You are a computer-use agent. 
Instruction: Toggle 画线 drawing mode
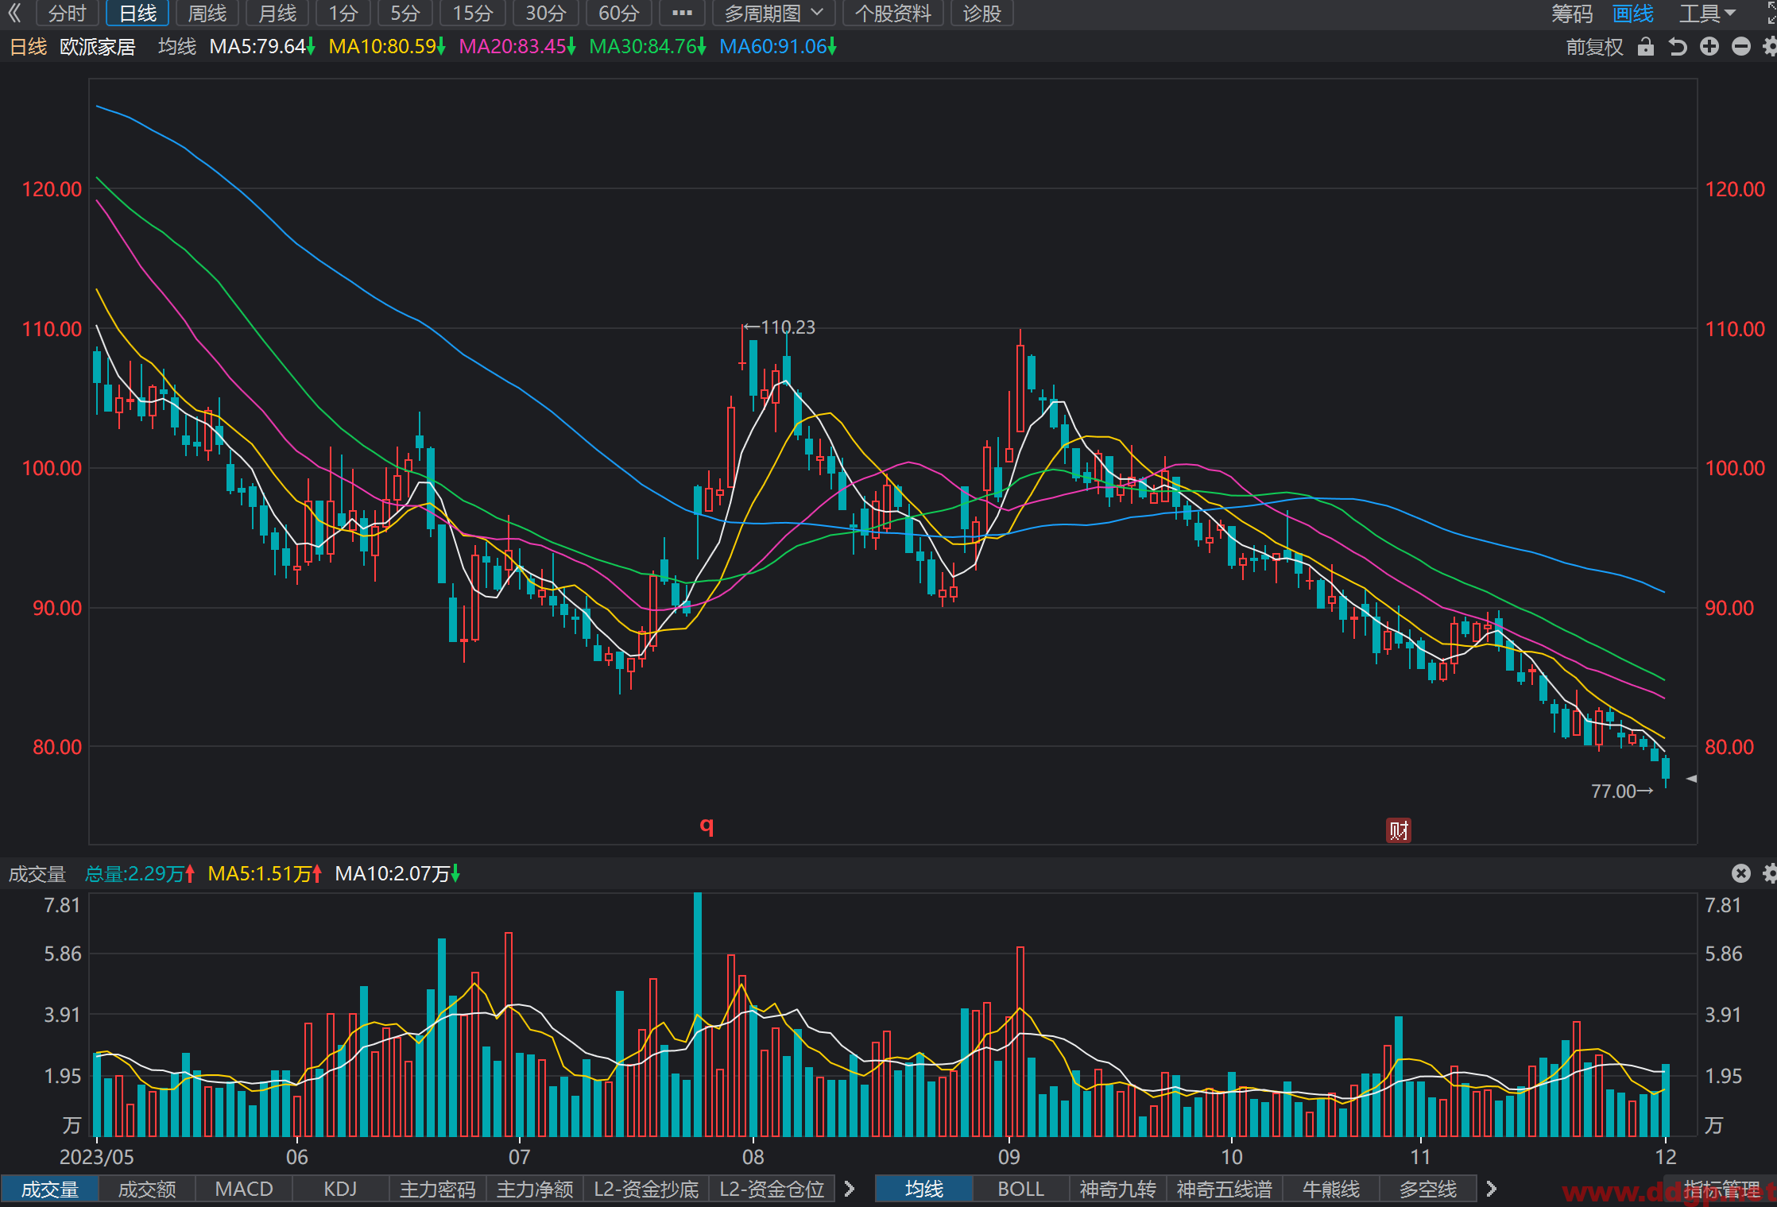(1633, 14)
